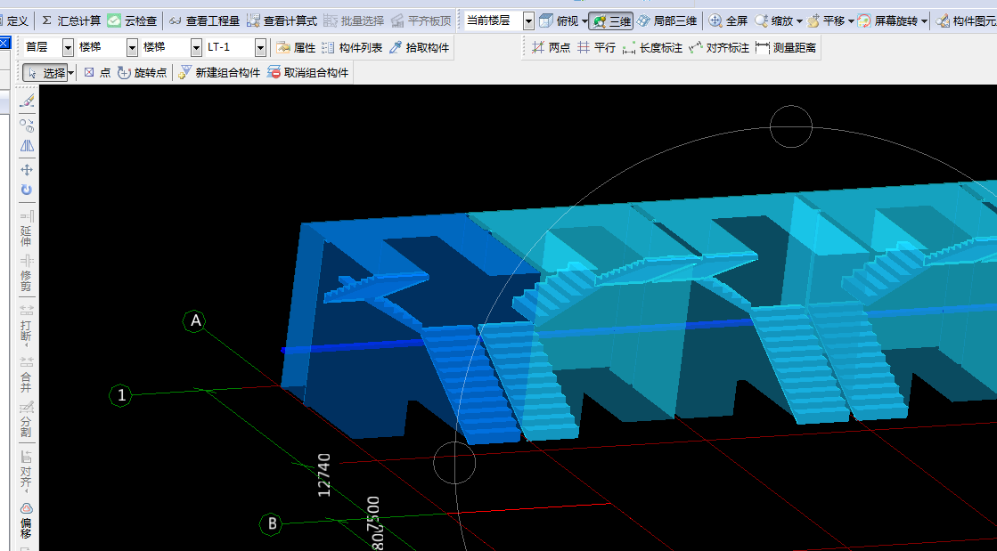Open 查看计算式 formula view
This screenshot has height=551, width=997.
pyautogui.click(x=282, y=21)
